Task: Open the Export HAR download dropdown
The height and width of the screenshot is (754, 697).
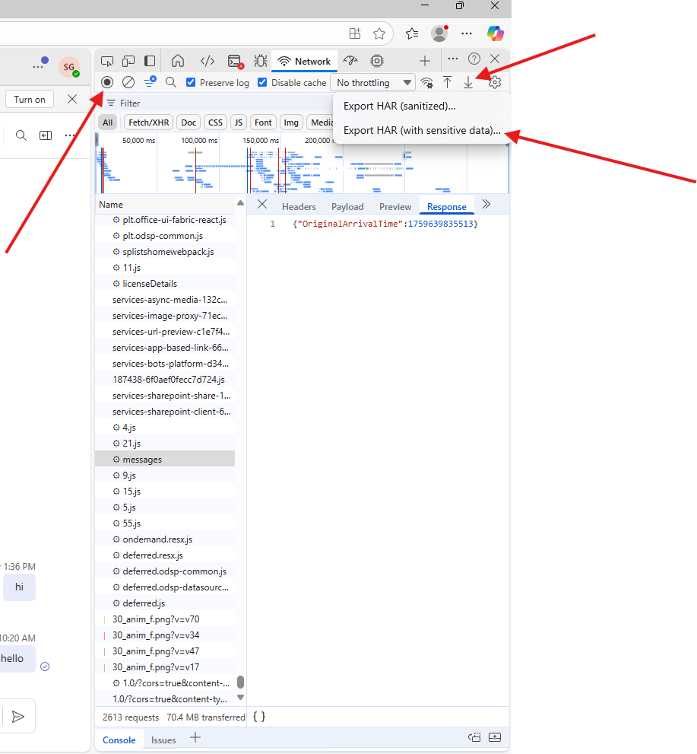Action: [468, 82]
